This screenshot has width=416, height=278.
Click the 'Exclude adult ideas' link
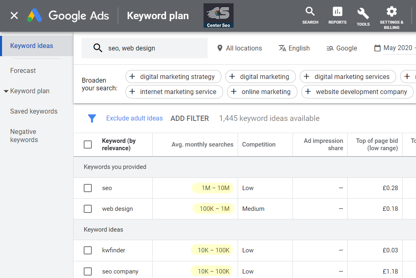point(134,118)
